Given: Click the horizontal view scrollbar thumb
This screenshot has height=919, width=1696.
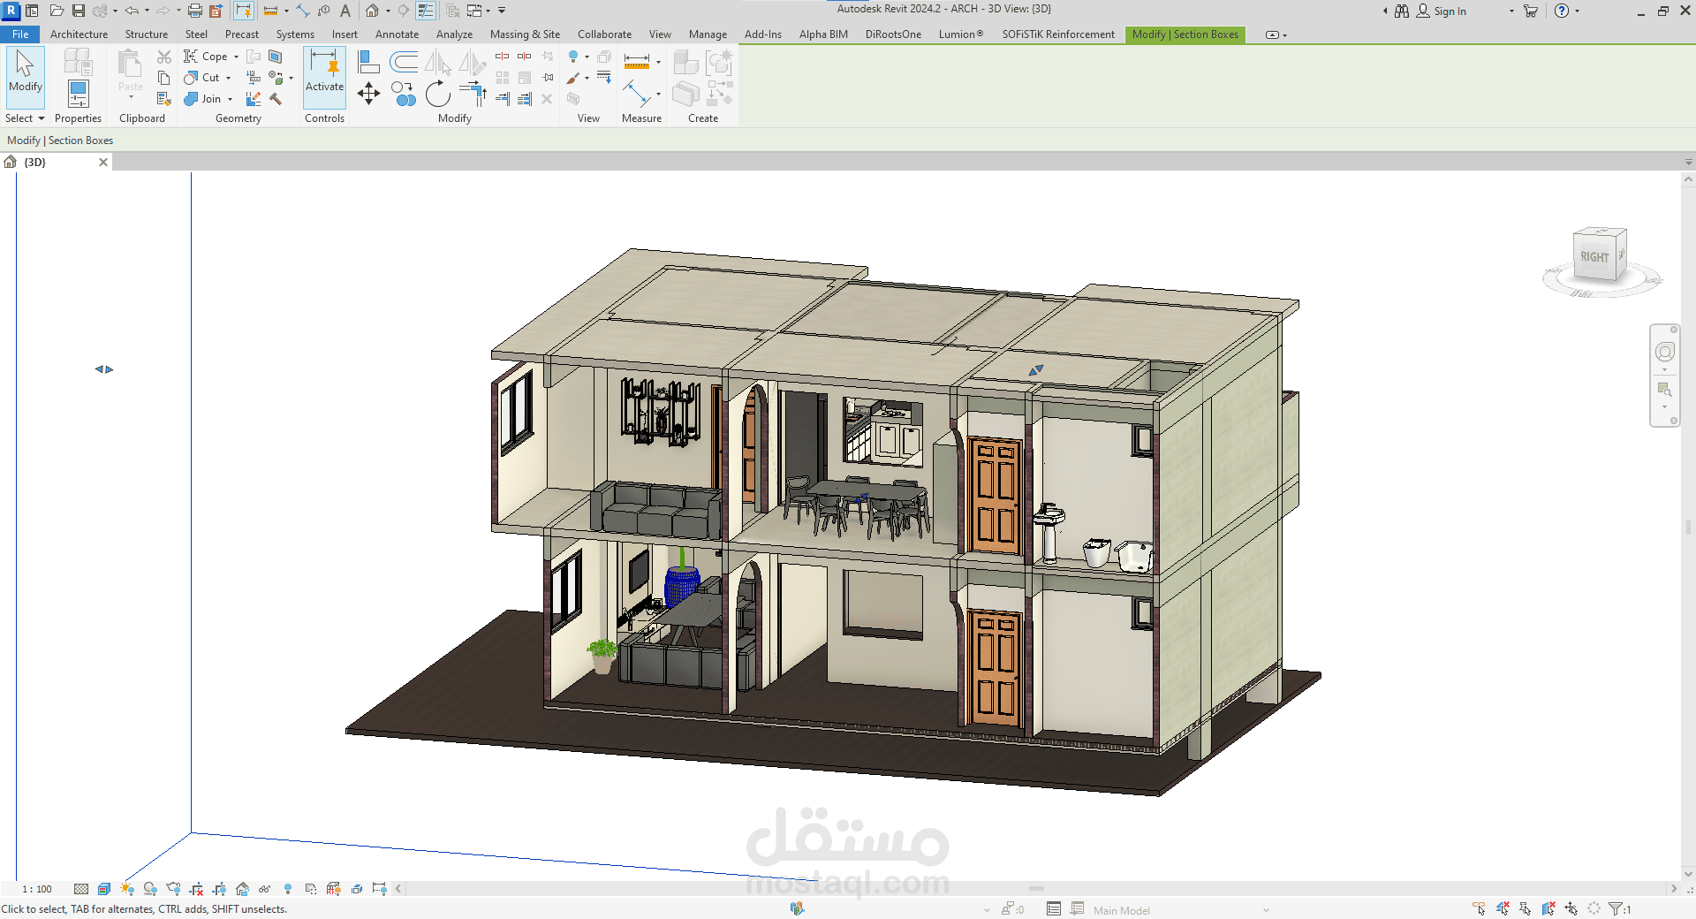Looking at the screenshot, I should [x=1036, y=888].
